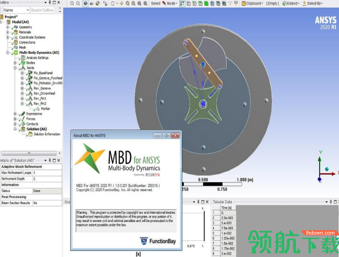Choose the Face selection filter icon
The height and width of the screenshot is (257, 339).
[x=200, y=4]
